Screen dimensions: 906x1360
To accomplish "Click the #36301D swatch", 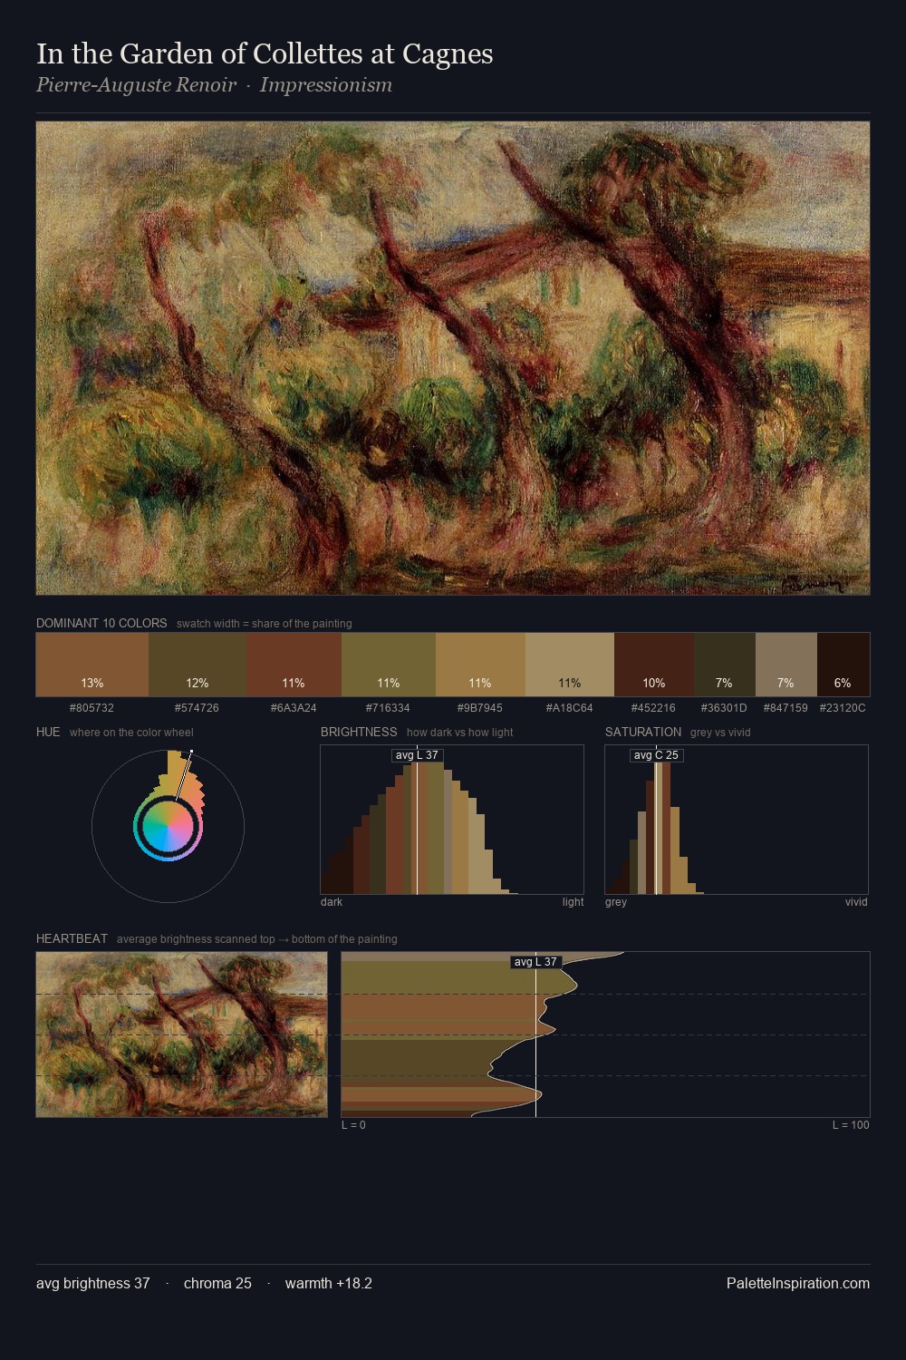I will tap(725, 665).
